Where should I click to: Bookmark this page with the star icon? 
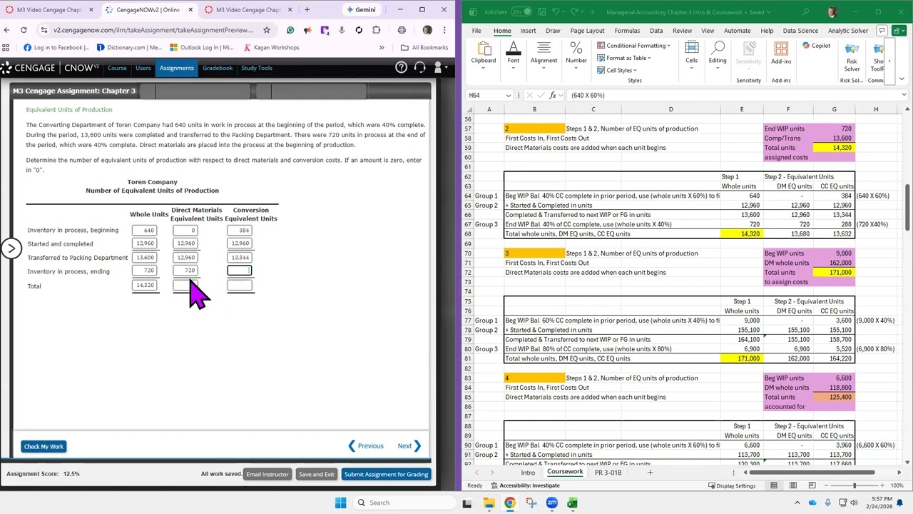(267, 30)
